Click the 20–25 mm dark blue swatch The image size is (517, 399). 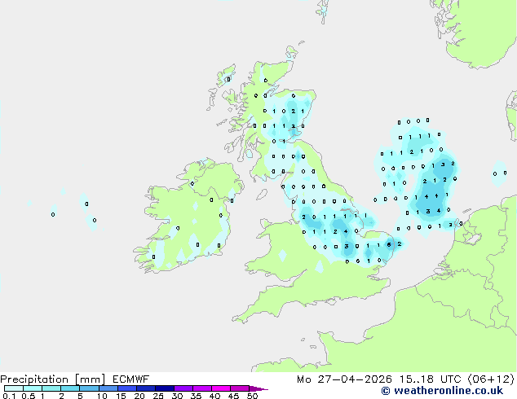146,388
